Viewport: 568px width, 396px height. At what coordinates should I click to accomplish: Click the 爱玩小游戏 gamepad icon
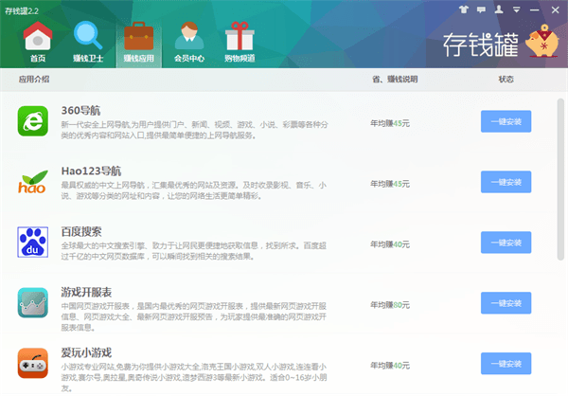click(x=33, y=364)
